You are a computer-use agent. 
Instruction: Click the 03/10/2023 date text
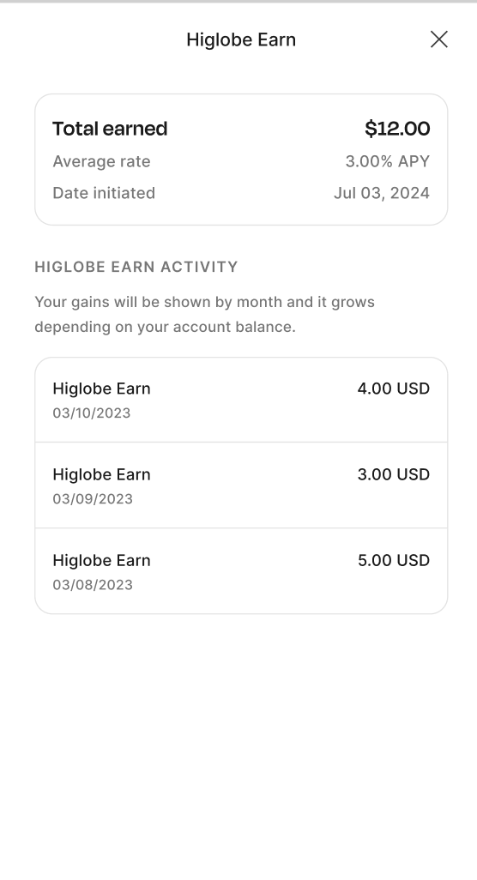pyautogui.click(x=92, y=413)
